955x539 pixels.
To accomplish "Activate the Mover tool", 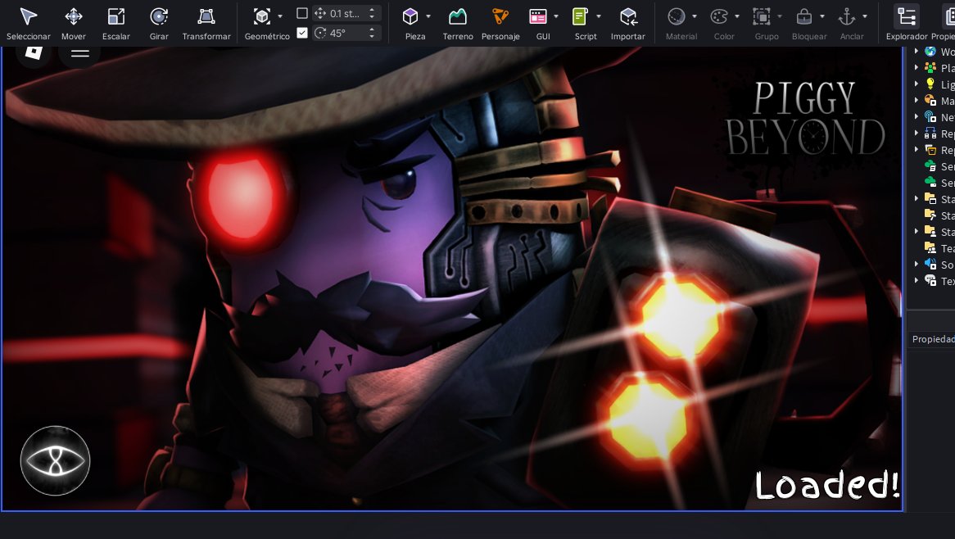I will (x=74, y=23).
